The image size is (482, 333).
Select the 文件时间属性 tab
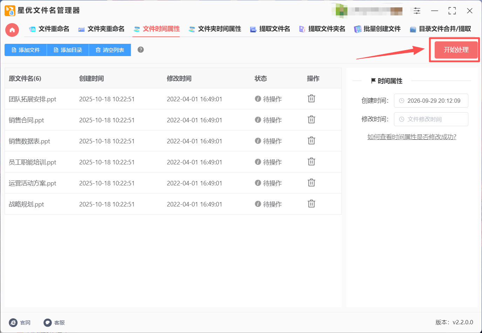[x=157, y=29]
